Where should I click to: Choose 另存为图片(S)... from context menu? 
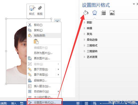pyautogui.click(x=44, y=53)
